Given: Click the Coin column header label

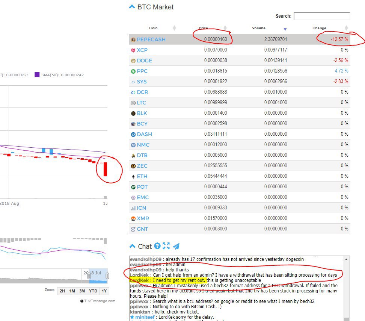Looking at the screenshot, I should tap(153, 28).
